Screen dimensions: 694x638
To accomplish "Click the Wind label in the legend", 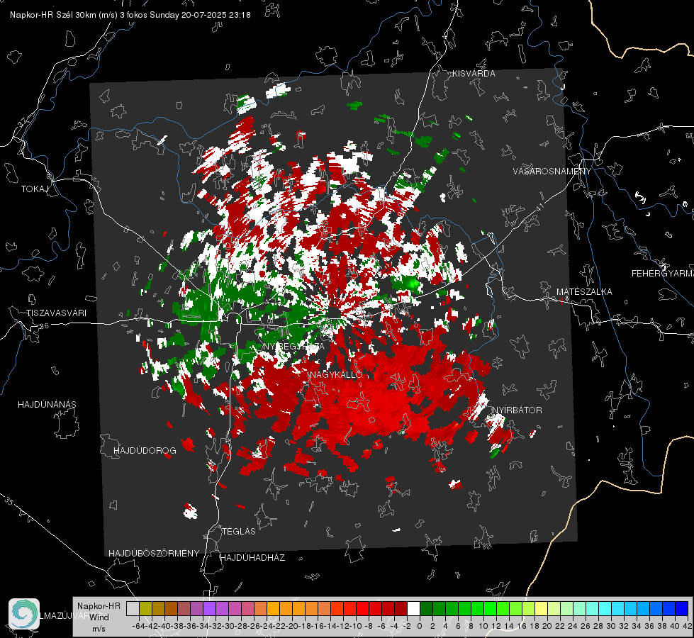I will coord(99,617).
